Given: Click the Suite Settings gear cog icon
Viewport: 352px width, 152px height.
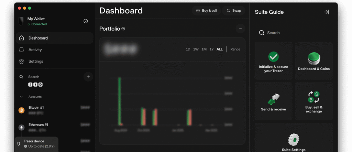Looking at the screenshot, I should [x=294, y=140].
